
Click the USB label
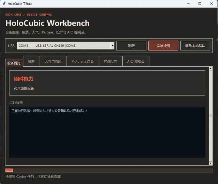(x=11, y=46)
